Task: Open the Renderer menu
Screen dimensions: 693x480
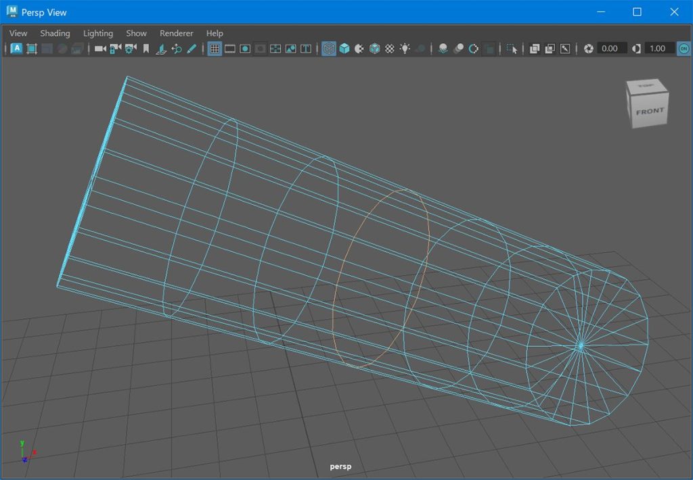Action: click(177, 33)
